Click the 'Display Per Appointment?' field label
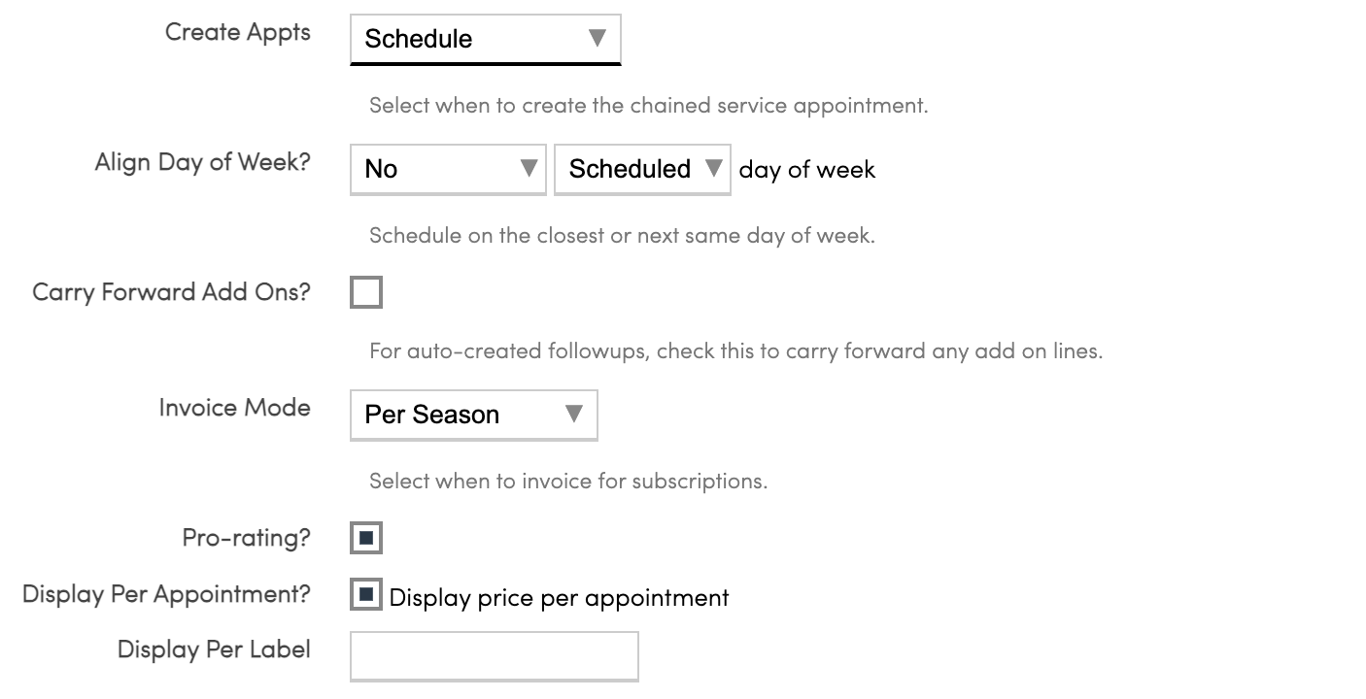 coord(166,594)
